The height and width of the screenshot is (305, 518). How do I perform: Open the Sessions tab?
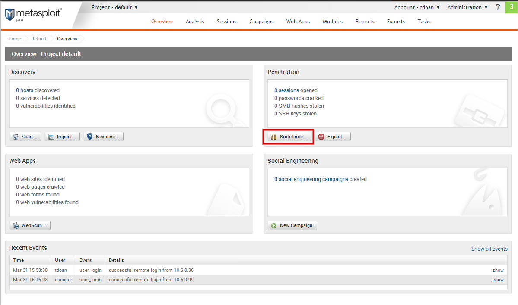tap(226, 22)
